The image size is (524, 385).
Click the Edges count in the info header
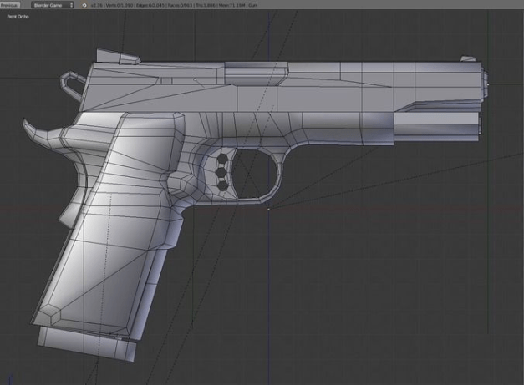click(150, 5)
